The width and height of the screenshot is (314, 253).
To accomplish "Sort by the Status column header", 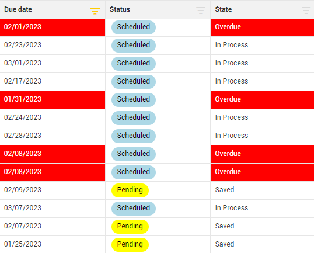I will click(120, 9).
